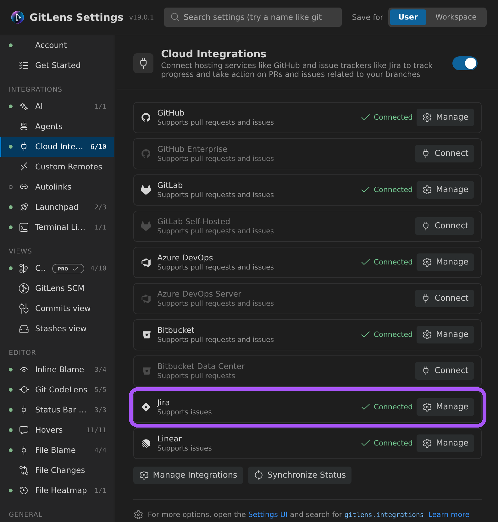Manage the GitHub integration

[x=445, y=117]
